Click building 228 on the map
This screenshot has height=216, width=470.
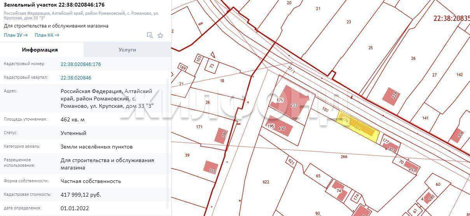[391, 96]
